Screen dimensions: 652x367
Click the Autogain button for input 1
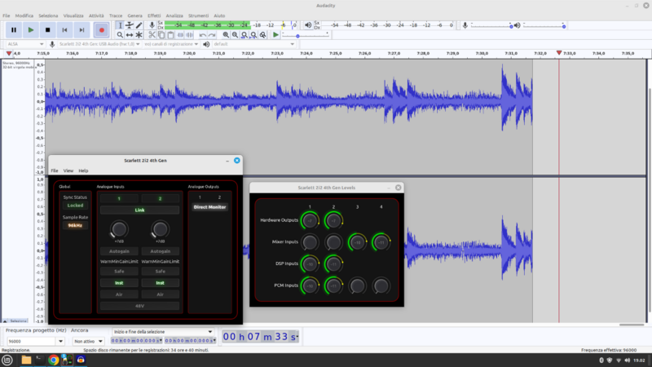tap(119, 252)
